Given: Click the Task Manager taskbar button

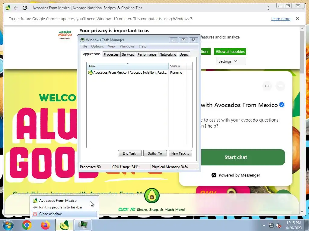Looking at the screenshot, I should tap(83, 225).
